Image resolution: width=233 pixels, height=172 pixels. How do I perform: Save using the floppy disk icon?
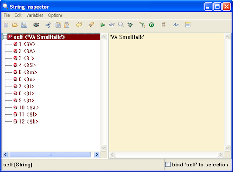tap(24, 25)
